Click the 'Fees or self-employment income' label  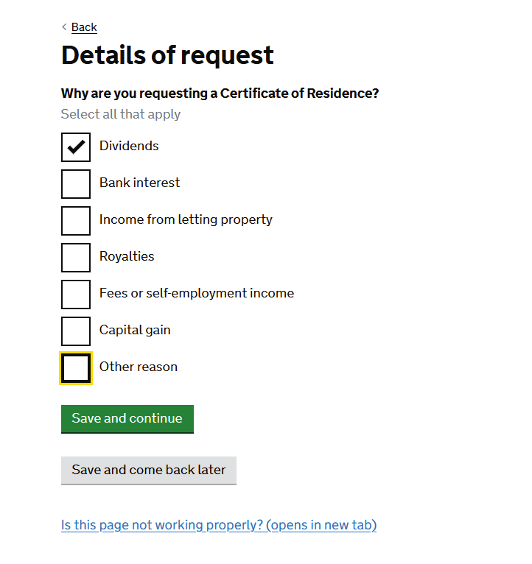click(196, 293)
